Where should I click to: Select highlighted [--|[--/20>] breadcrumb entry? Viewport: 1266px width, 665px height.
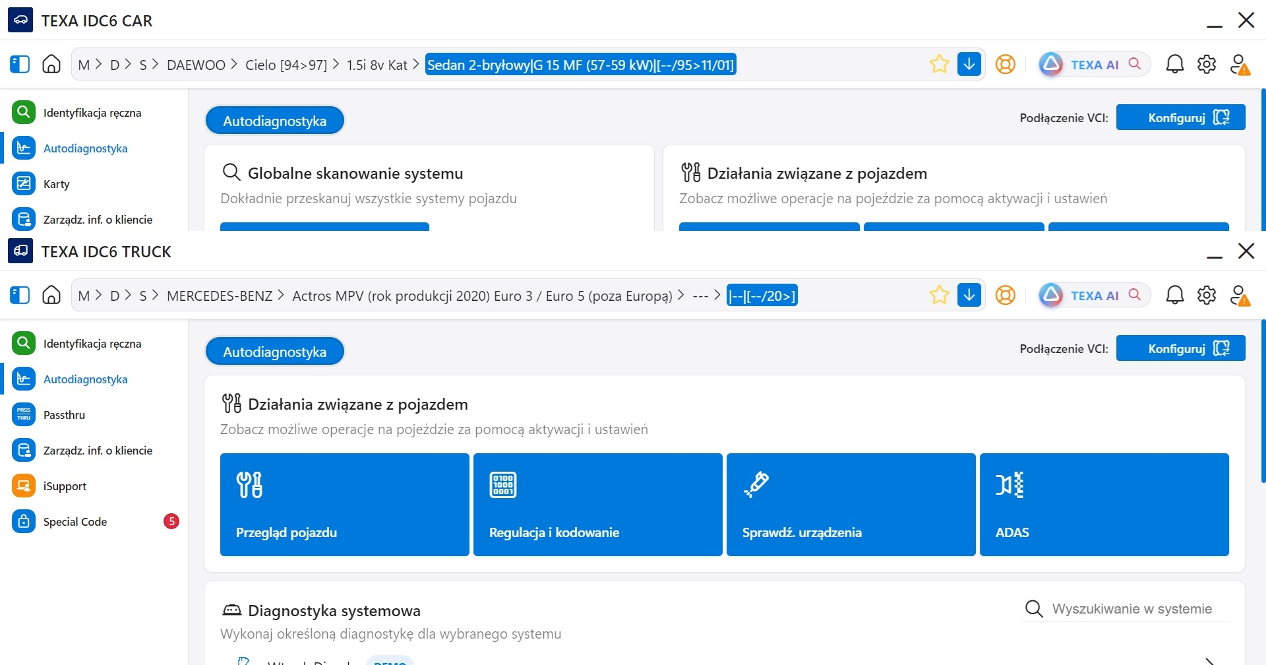[762, 296]
